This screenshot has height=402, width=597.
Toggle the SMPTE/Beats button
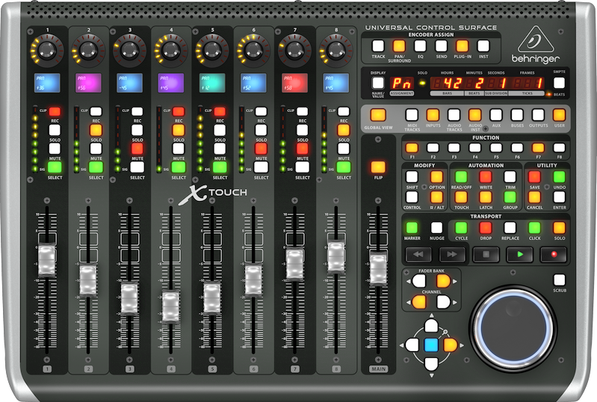[560, 83]
